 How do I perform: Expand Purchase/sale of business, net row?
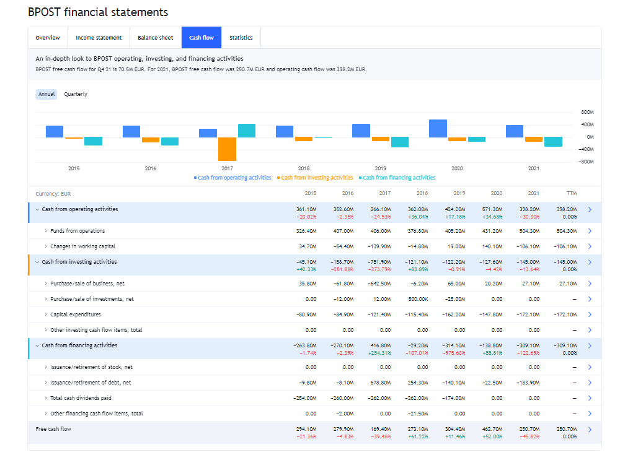46,284
